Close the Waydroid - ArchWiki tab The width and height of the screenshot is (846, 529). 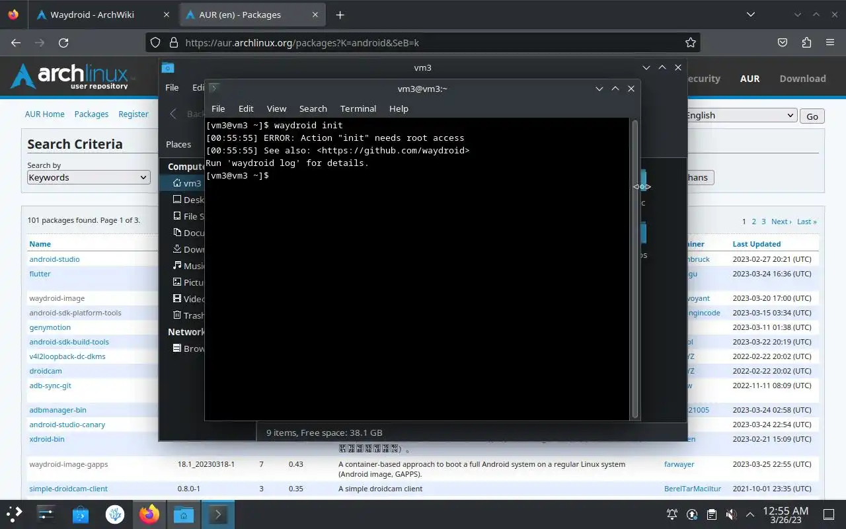(167, 15)
